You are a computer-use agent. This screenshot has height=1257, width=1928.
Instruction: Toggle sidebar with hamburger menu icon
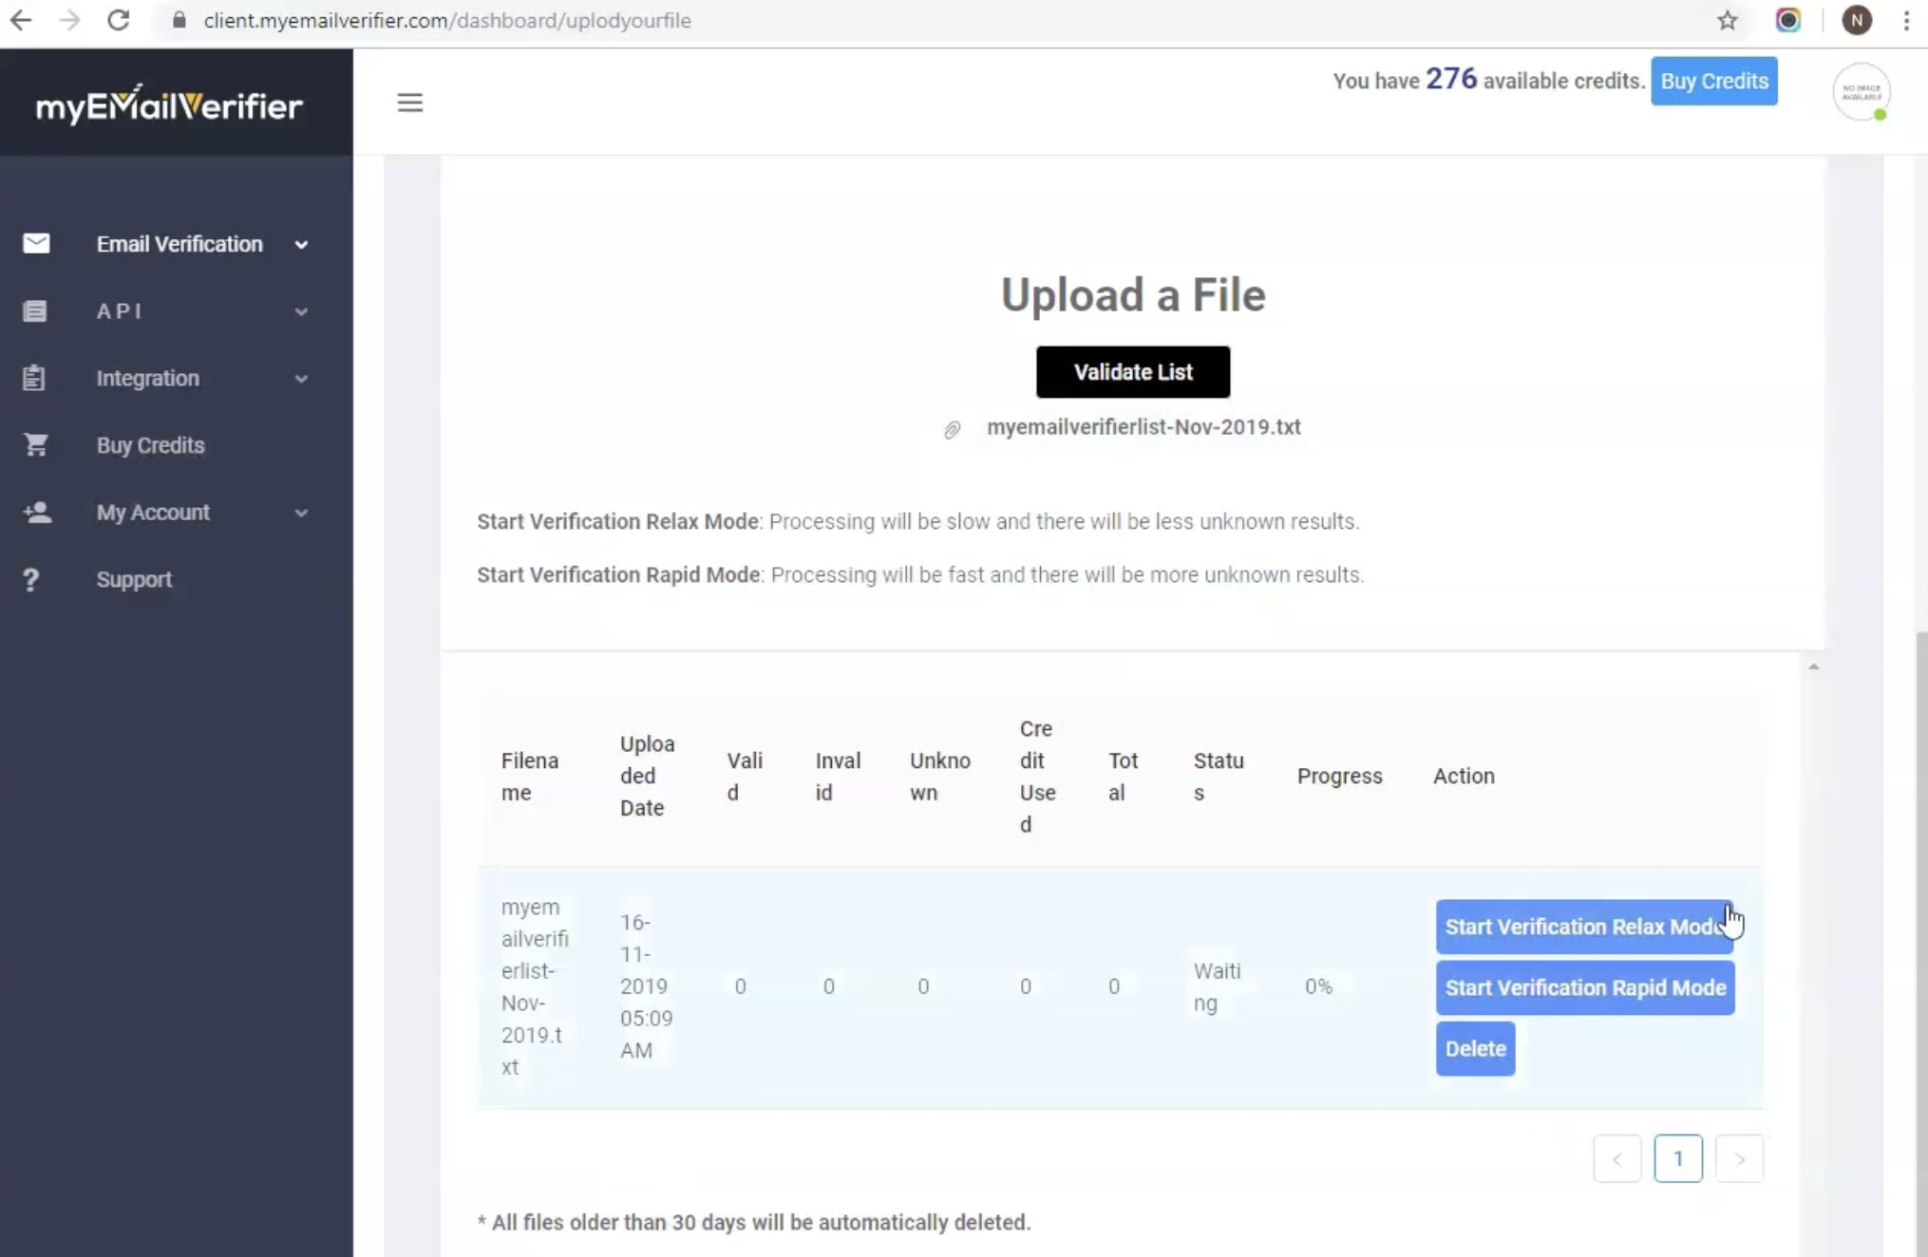coord(409,103)
